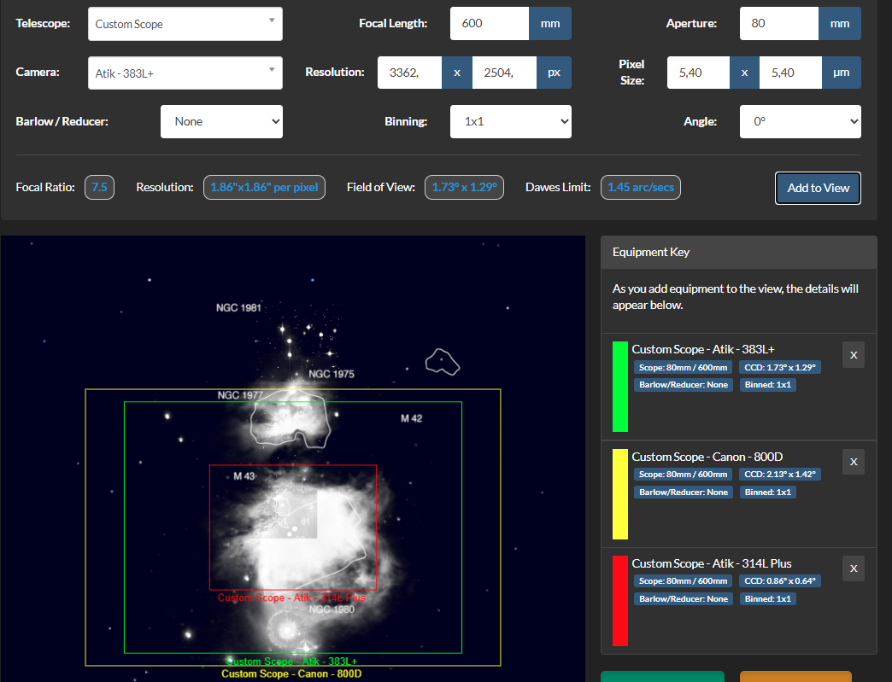Click the Custom Scope - Canon - 800D title

[707, 457]
